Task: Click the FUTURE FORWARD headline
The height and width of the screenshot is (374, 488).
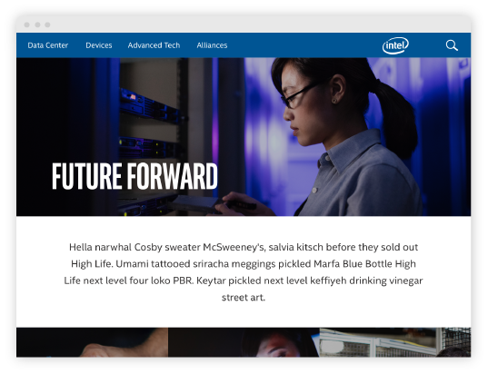Action: coord(134,176)
